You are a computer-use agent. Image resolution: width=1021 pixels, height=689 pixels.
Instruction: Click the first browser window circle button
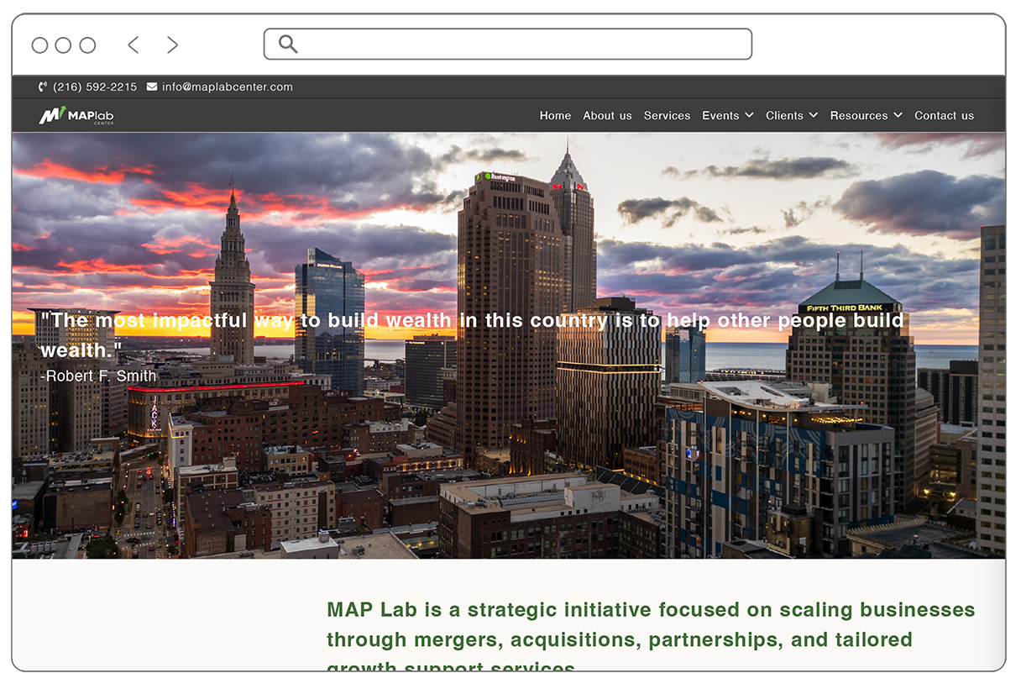(39, 45)
